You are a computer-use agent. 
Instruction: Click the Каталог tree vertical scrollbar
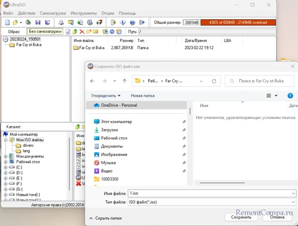coord(70,164)
